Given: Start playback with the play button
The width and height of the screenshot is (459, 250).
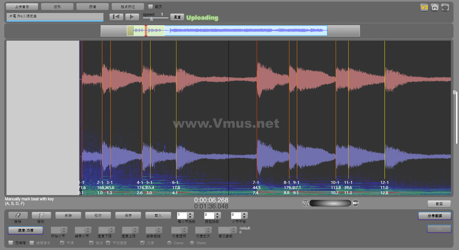Looking at the screenshot, I should [132, 17].
